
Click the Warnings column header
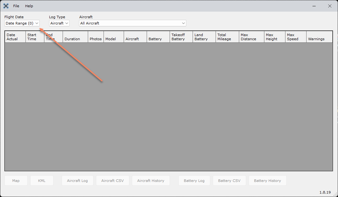pyautogui.click(x=319, y=37)
